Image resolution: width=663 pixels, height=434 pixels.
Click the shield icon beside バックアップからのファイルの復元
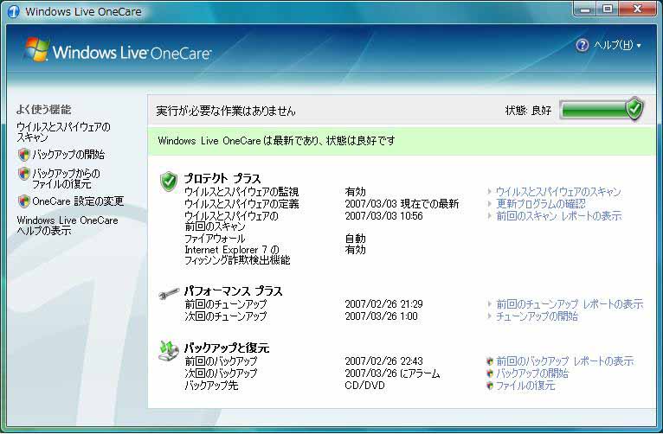(24, 174)
